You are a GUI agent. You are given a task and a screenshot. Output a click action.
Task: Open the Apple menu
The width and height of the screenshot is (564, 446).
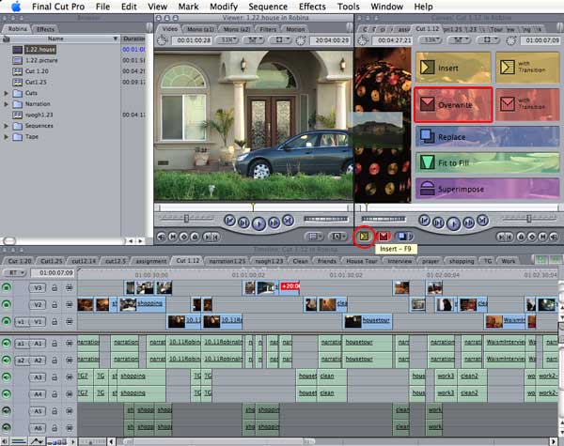click(16, 7)
